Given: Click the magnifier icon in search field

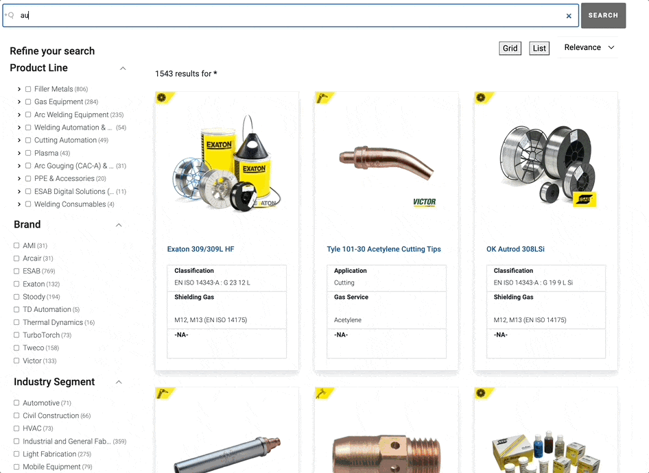Looking at the screenshot, I should coord(10,15).
